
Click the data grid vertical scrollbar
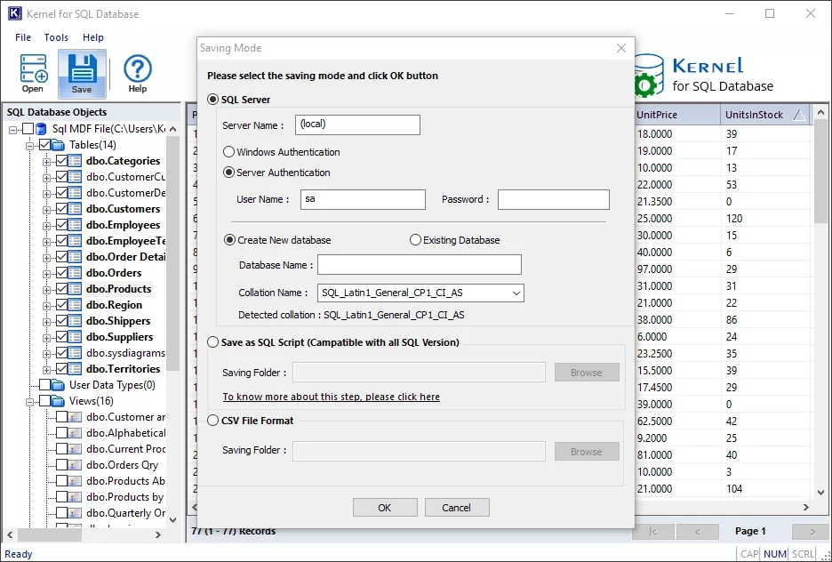pos(820,170)
